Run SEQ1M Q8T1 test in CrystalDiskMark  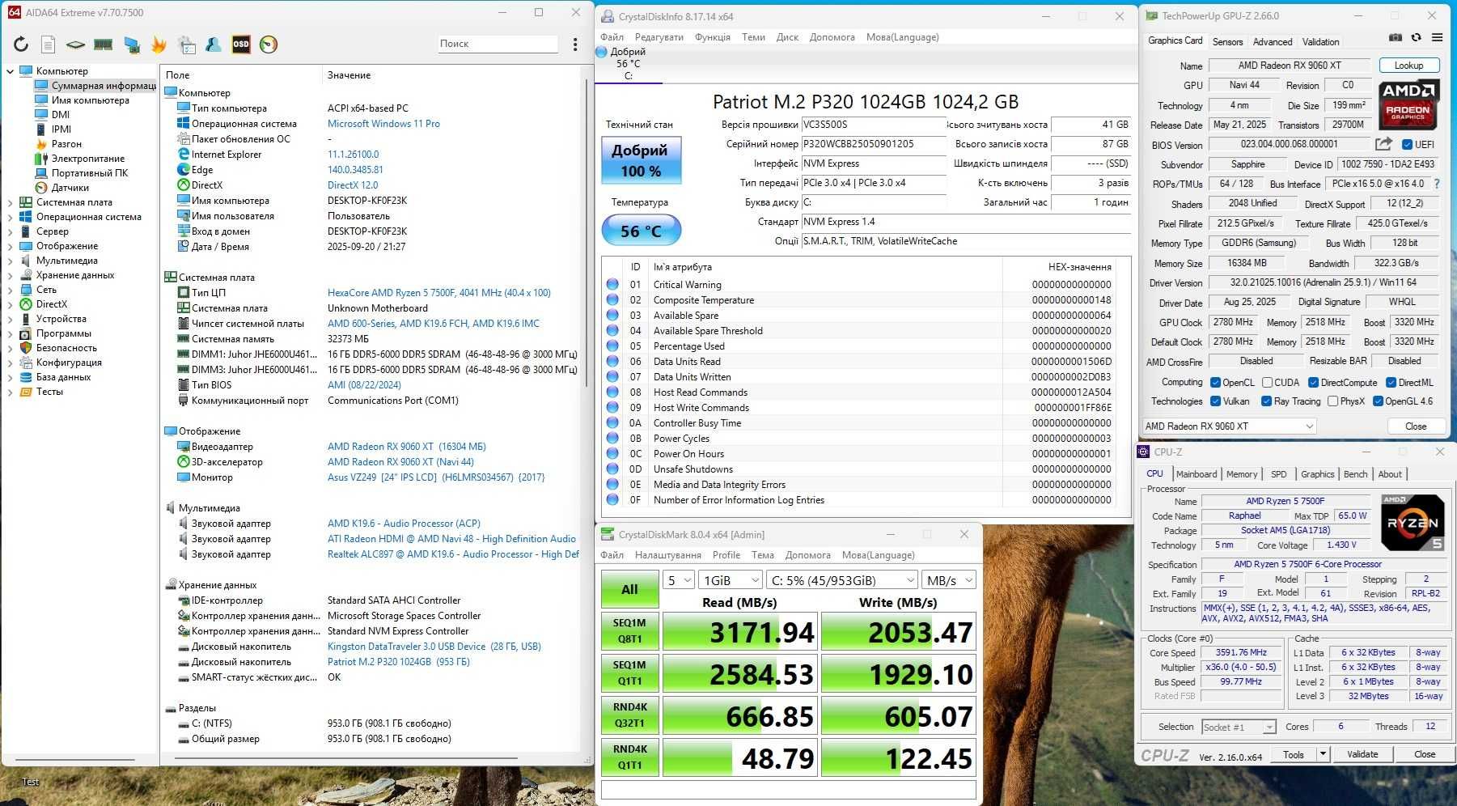629,630
